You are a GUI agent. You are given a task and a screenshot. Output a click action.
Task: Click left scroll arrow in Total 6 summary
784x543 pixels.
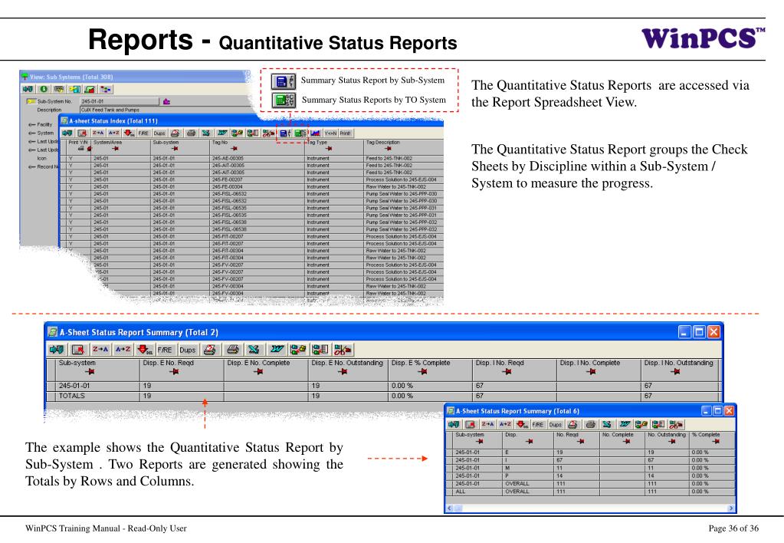click(449, 508)
